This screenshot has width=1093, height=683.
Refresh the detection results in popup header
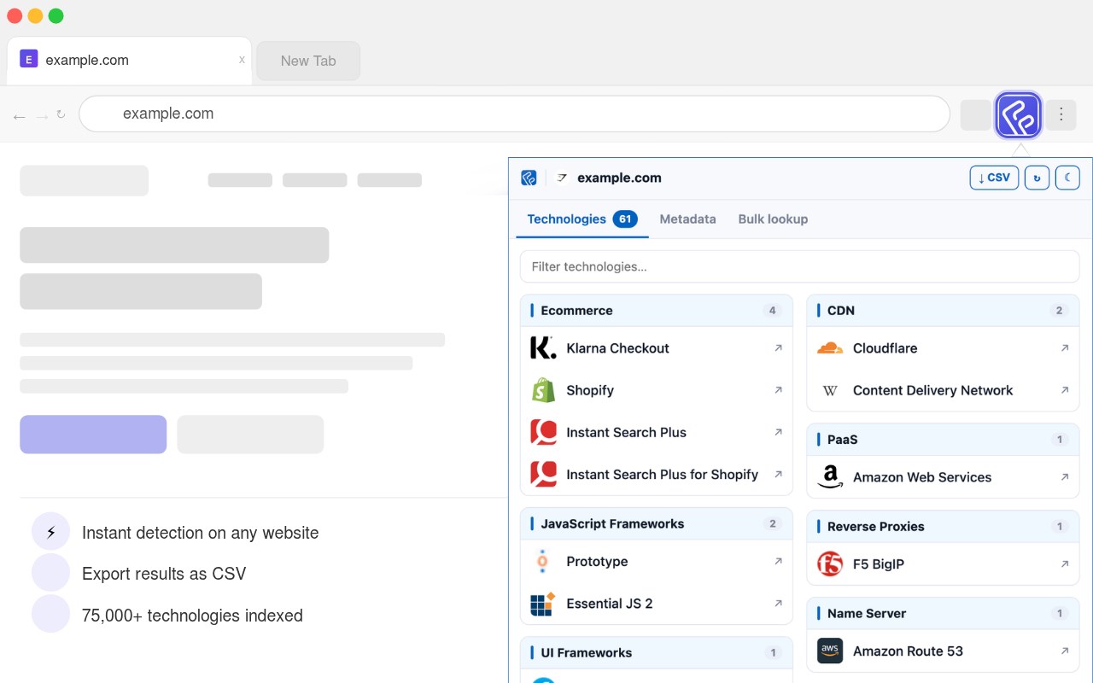tap(1037, 178)
